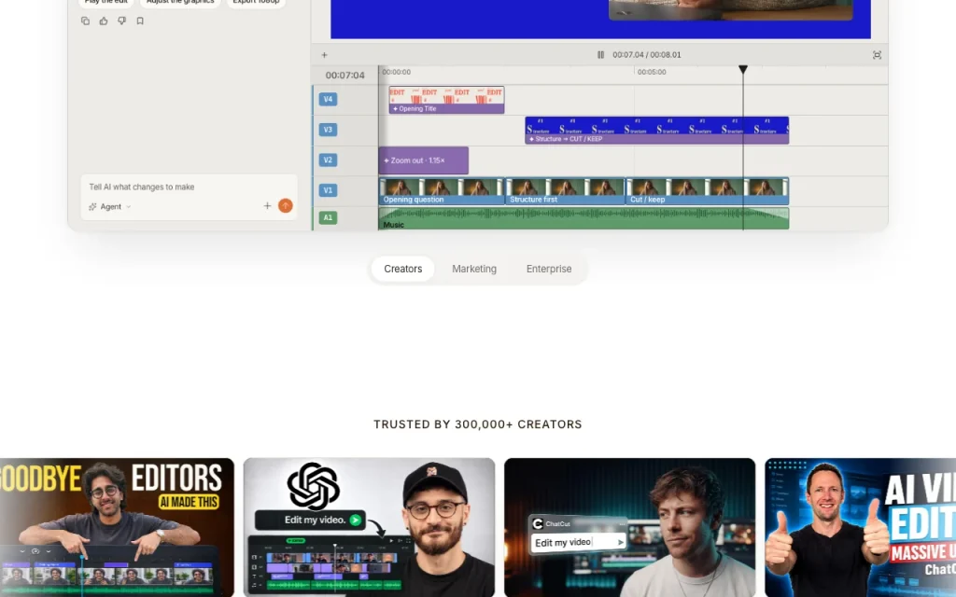This screenshot has height=597, width=956.
Task: Click the video preview canvas
Action: coord(600,19)
